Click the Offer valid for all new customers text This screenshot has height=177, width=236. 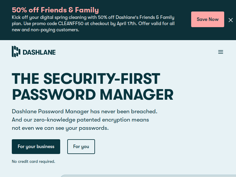click(x=157, y=24)
